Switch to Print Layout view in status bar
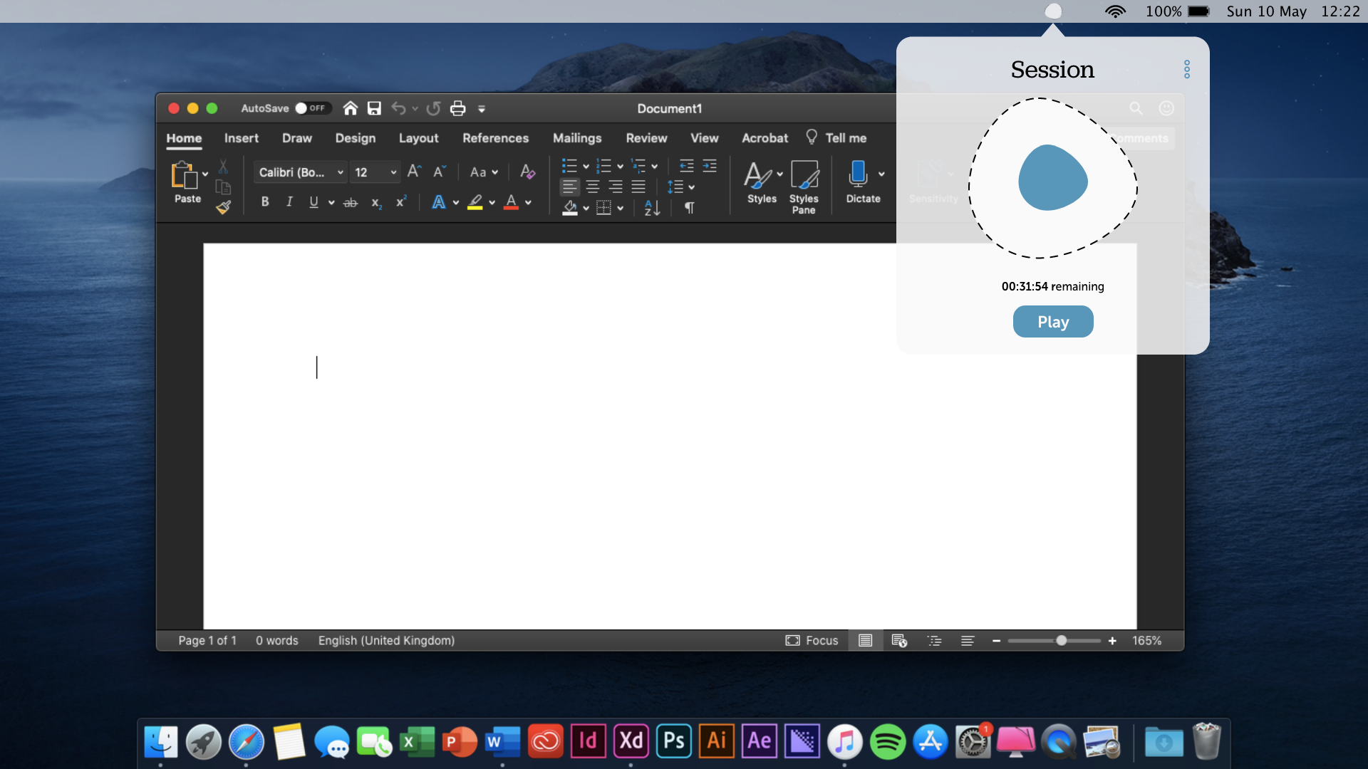The width and height of the screenshot is (1368, 769). [x=865, y=641]
